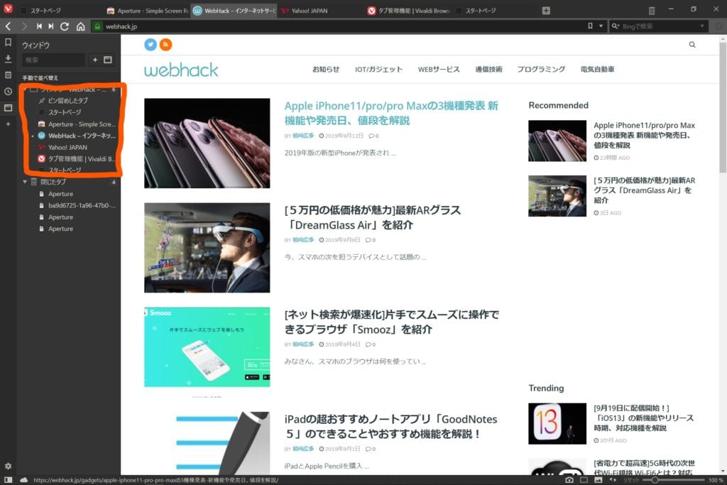
Task: Go to the Home page icon
Action: [x=80, y=26]
